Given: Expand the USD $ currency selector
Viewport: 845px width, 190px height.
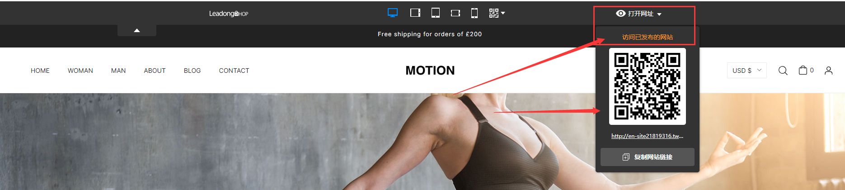Looking at the screenshot, I should [747, 71].
